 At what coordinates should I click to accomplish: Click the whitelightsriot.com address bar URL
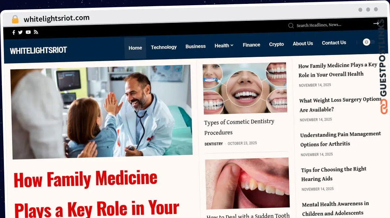click(57, 19)
